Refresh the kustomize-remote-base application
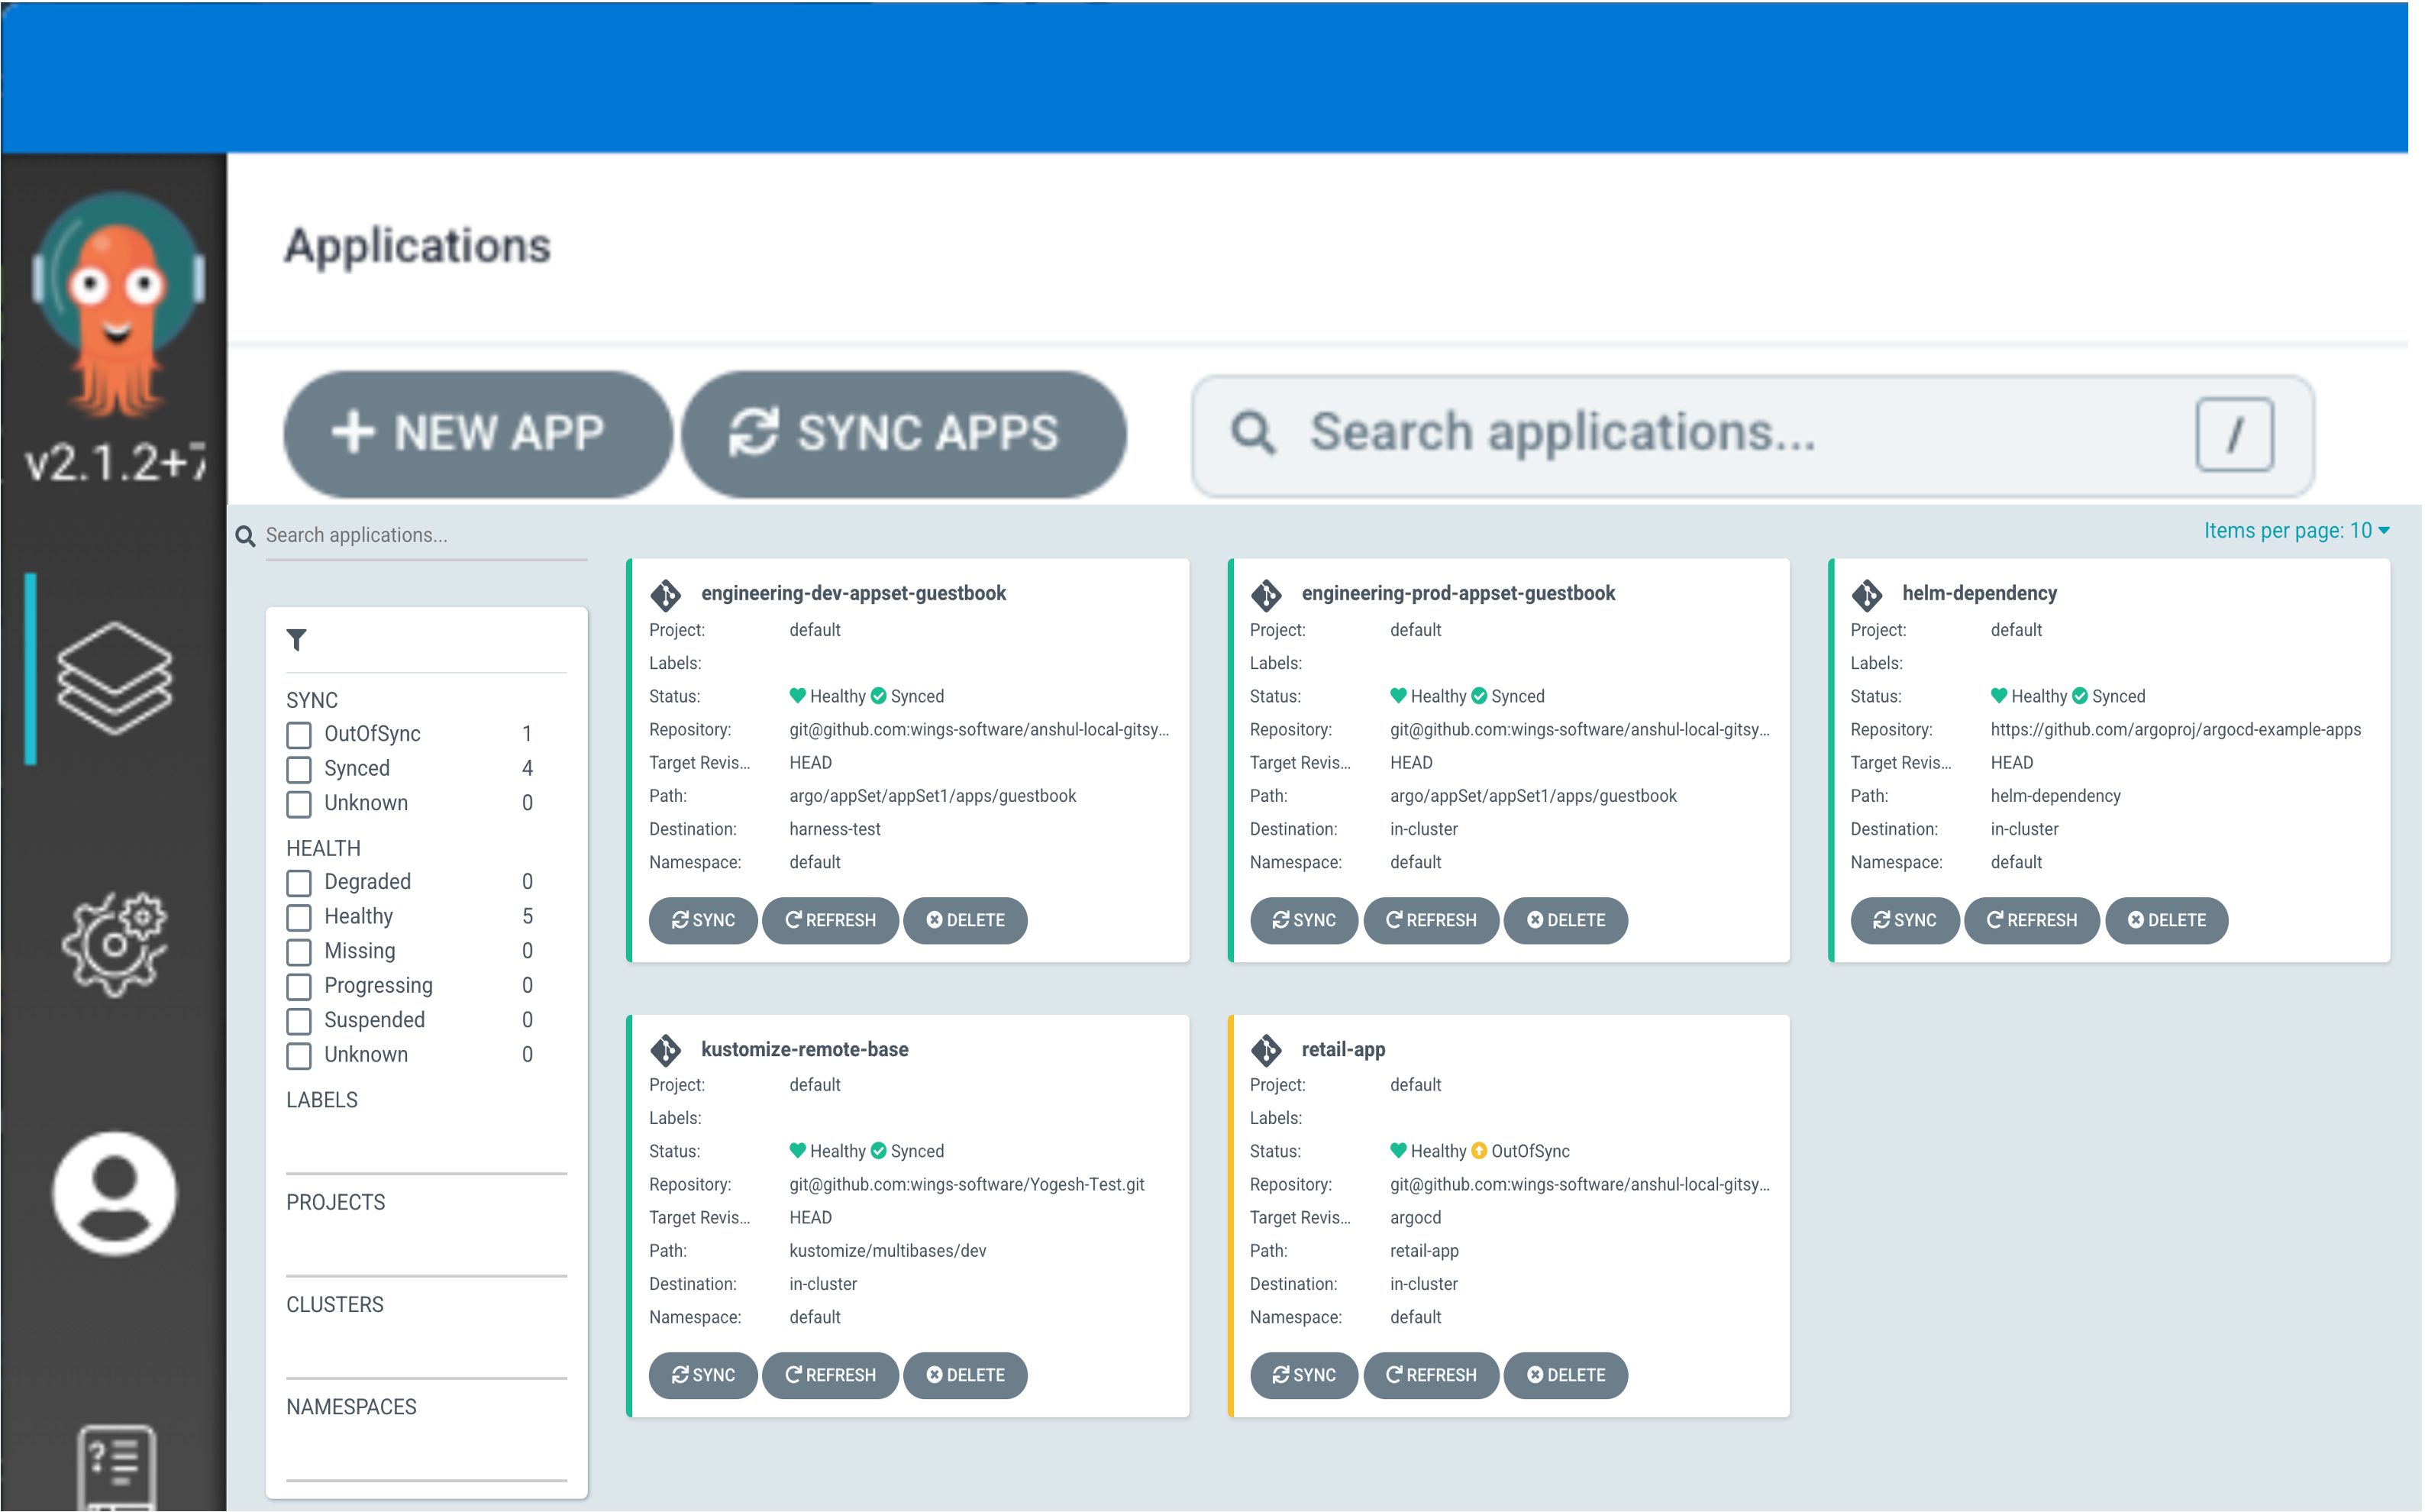 click(x=830, y=1375)
